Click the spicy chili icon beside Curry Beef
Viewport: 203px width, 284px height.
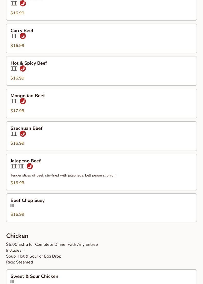(x=23, y=36)
